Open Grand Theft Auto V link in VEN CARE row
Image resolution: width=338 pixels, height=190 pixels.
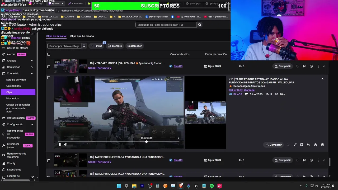(100, 68)
